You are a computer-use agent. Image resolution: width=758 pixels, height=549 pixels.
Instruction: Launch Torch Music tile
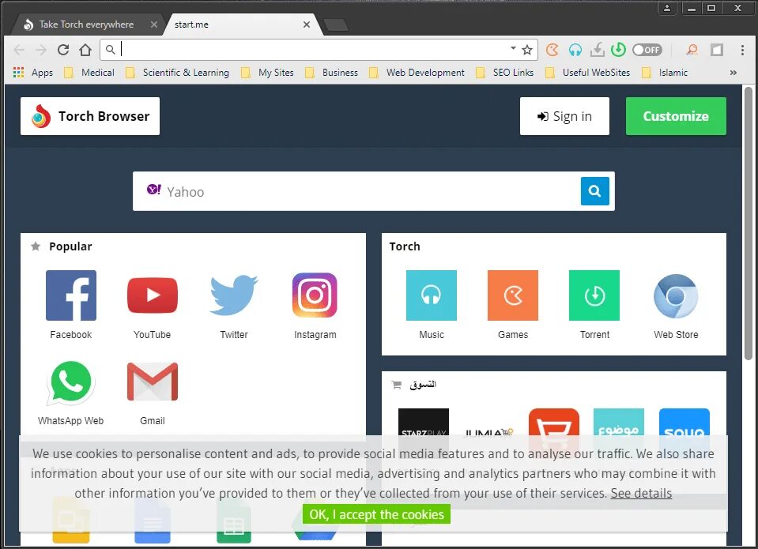[x=432, y=295]
